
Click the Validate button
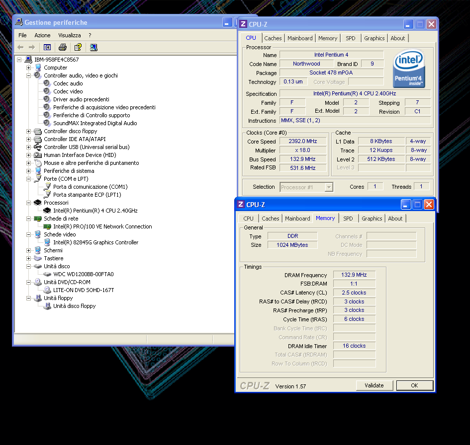point(374,385)
